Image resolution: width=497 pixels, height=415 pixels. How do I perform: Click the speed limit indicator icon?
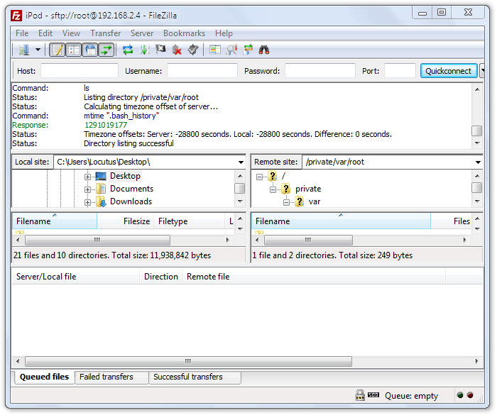point(373,394)
